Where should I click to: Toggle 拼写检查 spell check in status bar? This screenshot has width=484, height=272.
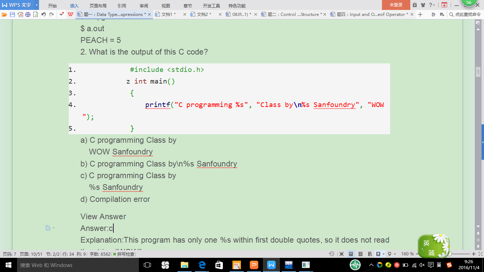click(x=124, y=254)
